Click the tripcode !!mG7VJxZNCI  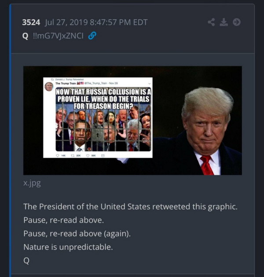pos(58,36)
